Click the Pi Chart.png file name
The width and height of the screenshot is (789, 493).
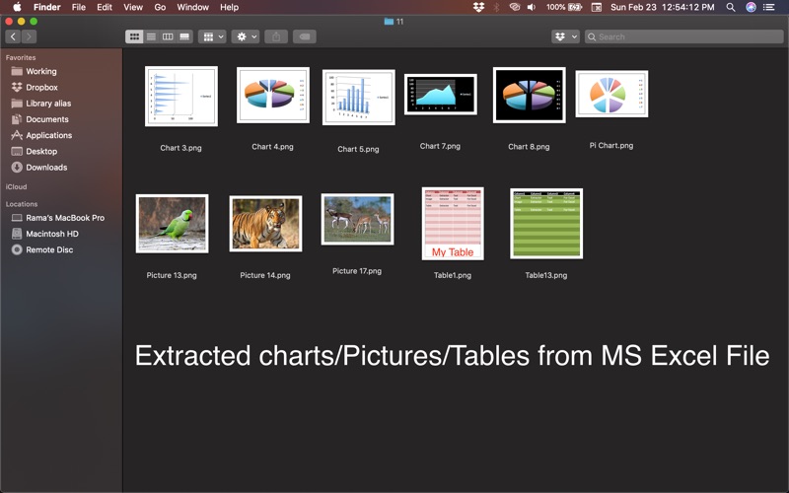610,145
